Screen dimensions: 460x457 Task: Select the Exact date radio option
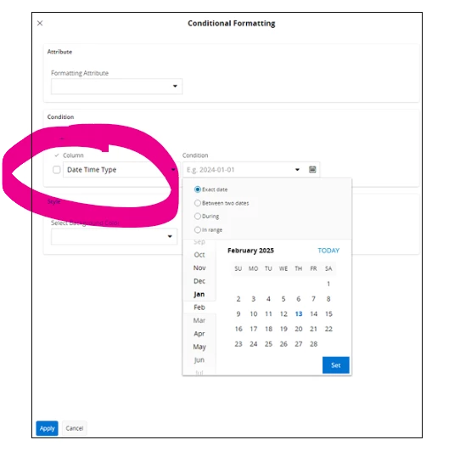coord(198,189)
